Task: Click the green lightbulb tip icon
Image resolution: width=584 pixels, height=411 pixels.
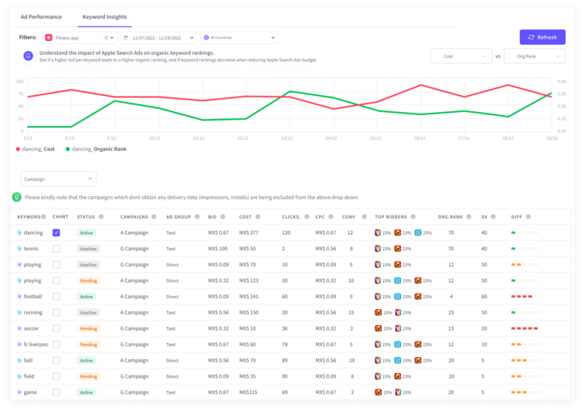Action: point(17,197)
